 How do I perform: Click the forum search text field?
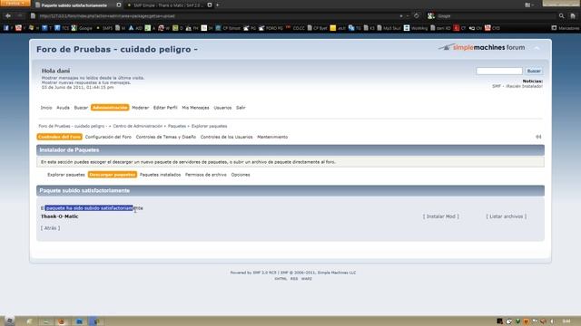[x=499, y=71]
